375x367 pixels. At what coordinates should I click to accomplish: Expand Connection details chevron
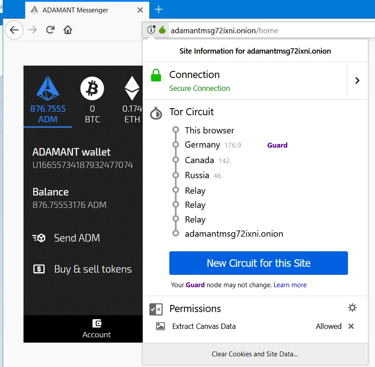(x=357, y=81)
